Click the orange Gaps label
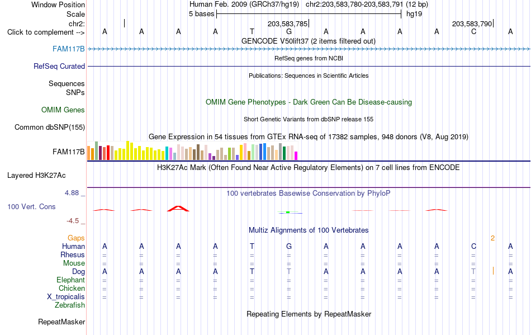The height and width of the screenshot is (335, 531). click(76, 238)
